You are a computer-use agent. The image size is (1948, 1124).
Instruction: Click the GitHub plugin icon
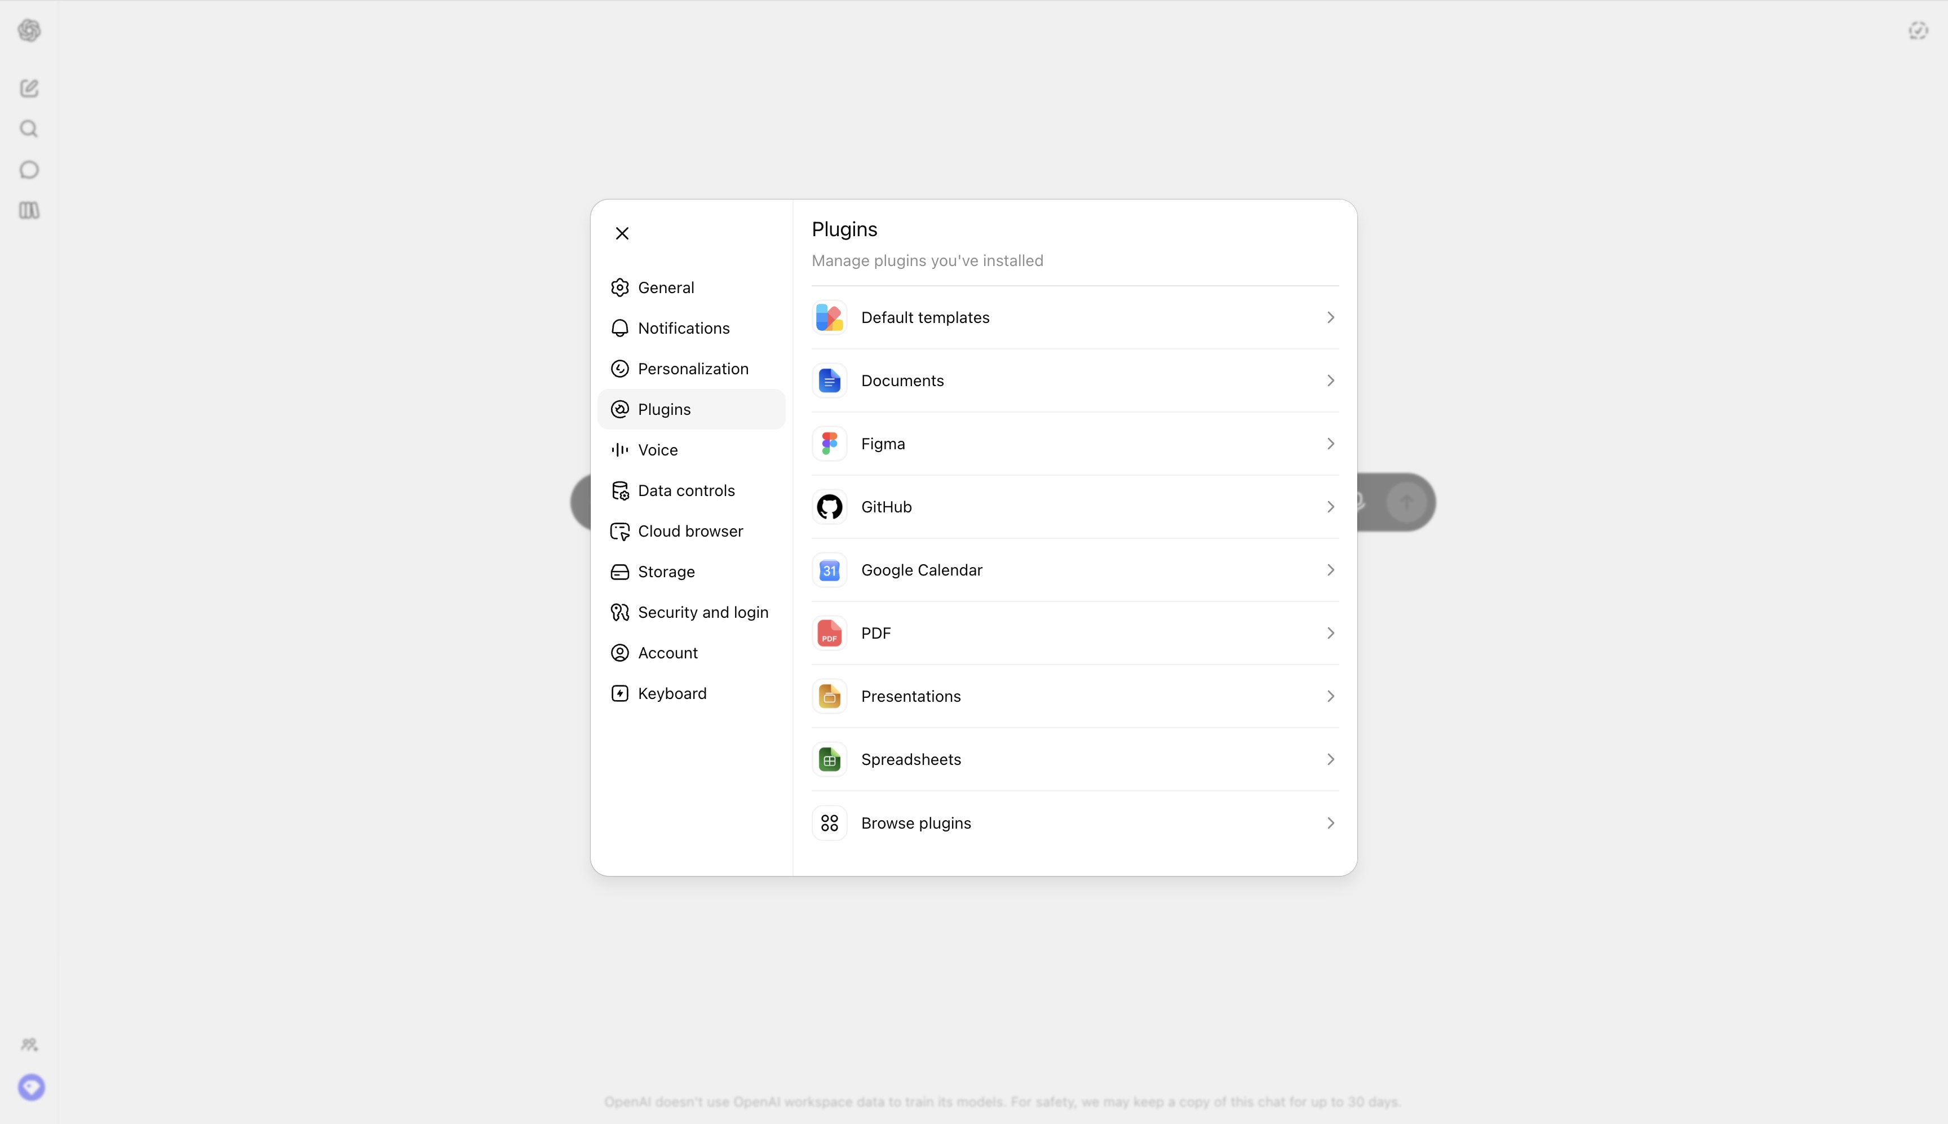pyautogui.click(x=830, y=507)
